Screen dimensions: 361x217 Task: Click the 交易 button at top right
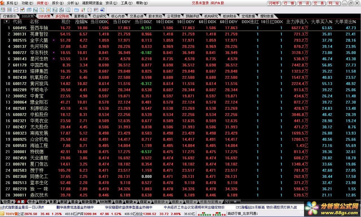tap(319, 3)
